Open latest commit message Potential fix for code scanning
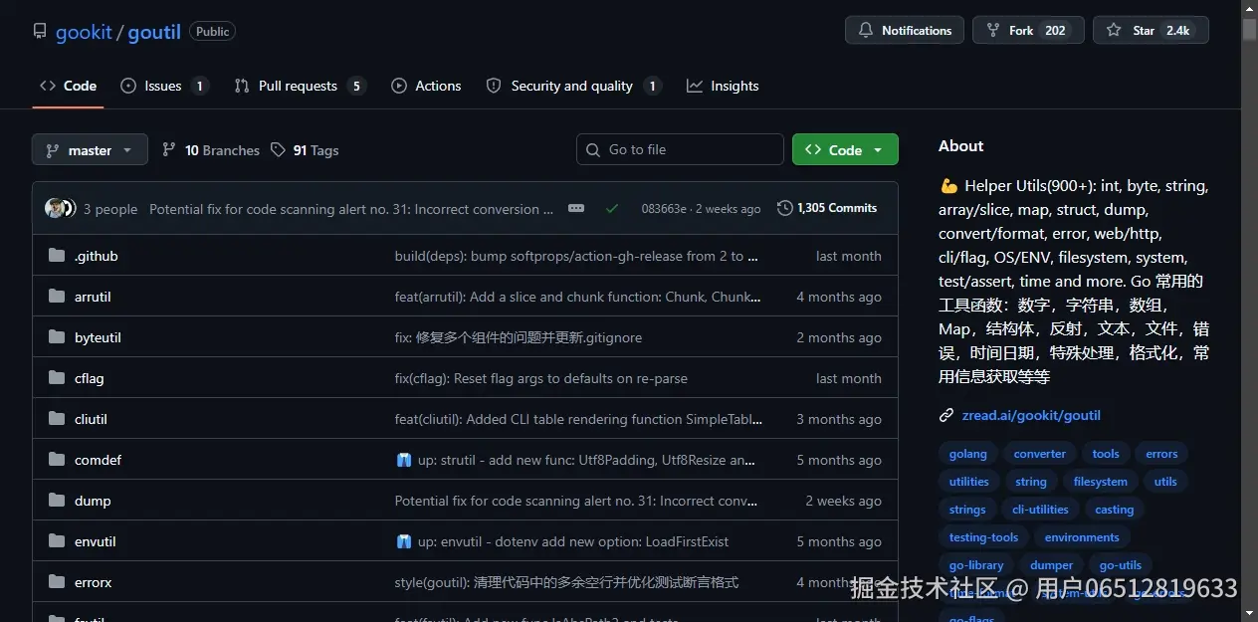The image size is (1258, 622). pos(351,209)
